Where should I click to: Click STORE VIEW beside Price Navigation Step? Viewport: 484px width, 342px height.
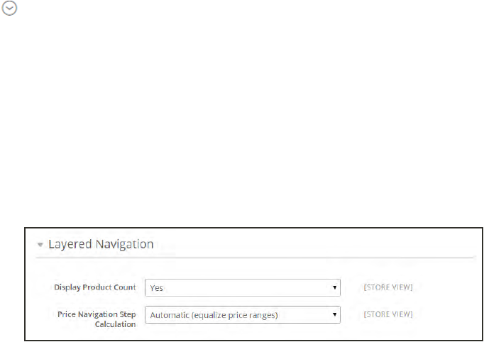[388, 314]
